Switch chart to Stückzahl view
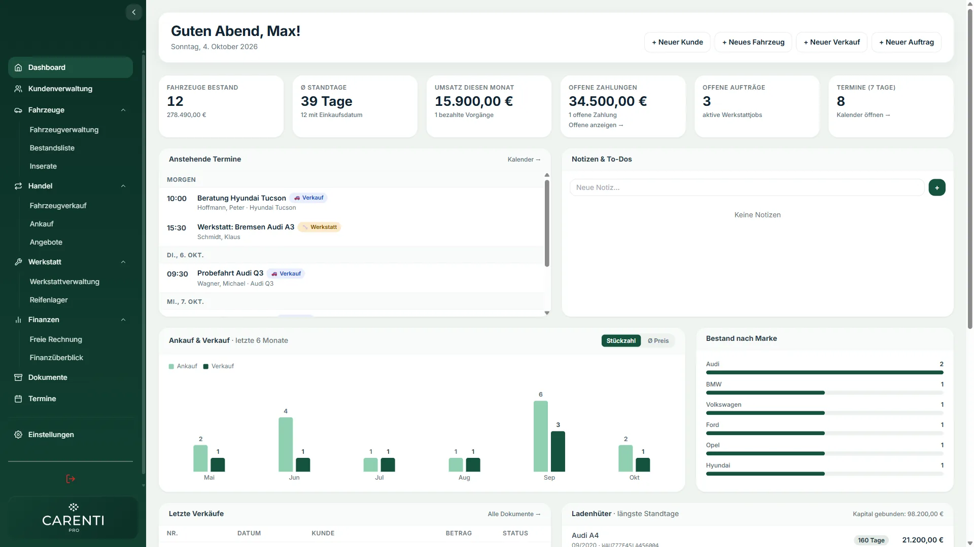This screenshot has width=974, height=547. [621, 340]
